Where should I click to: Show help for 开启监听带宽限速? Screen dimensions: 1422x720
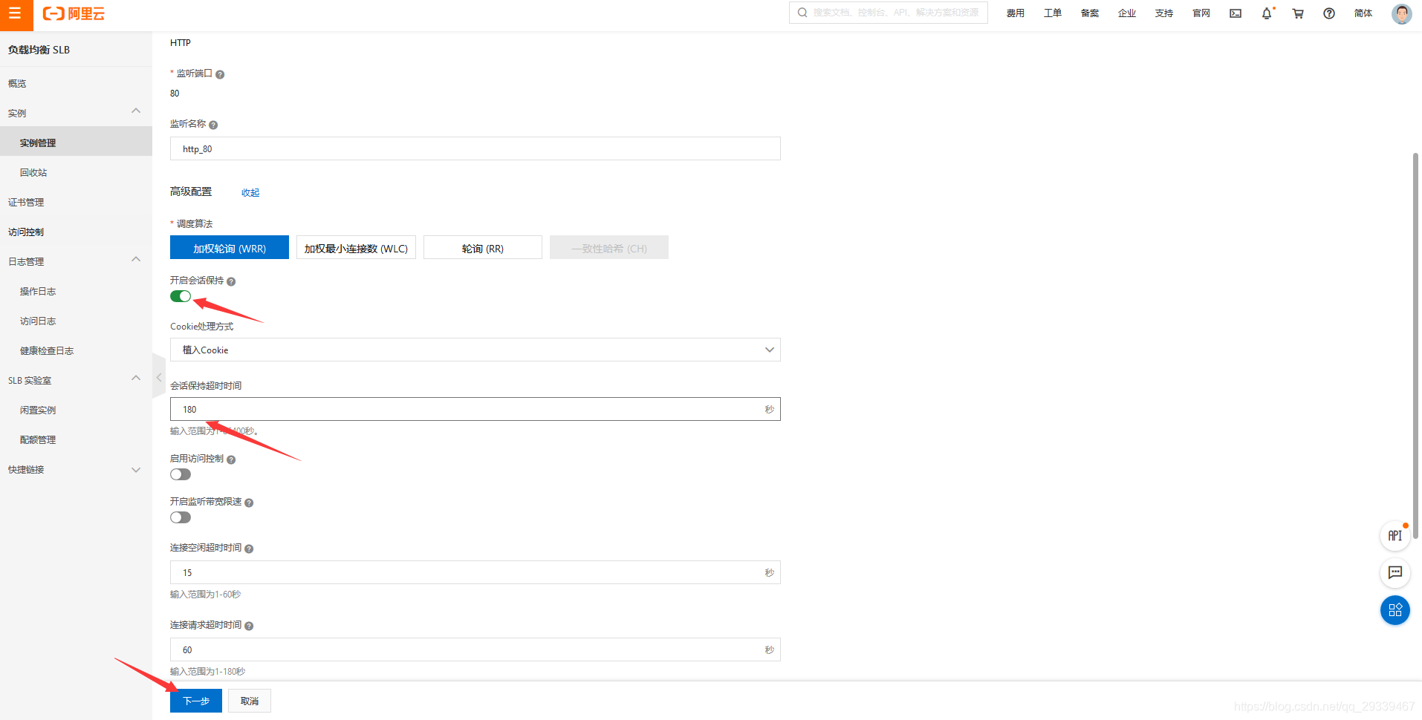point(249,503)
